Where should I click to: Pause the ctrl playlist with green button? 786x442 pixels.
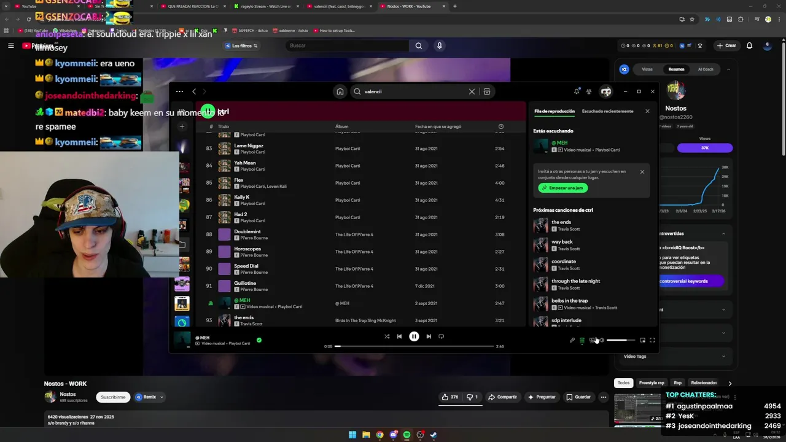pyautogui.click(x=208, y=111)
